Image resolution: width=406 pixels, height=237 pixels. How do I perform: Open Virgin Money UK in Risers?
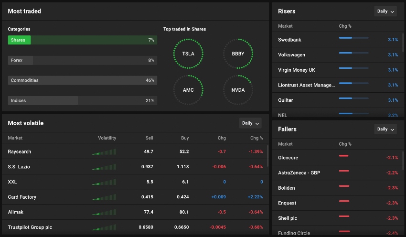tap(338, 70)
